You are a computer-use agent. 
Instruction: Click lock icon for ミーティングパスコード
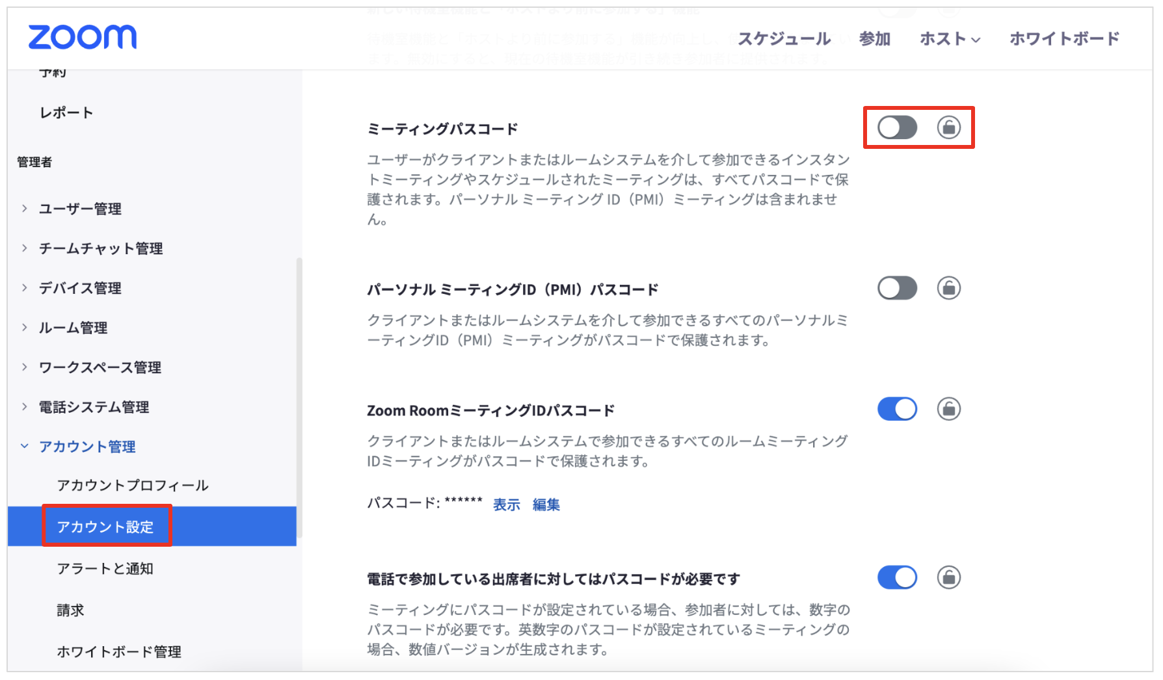tap(948, 127)
